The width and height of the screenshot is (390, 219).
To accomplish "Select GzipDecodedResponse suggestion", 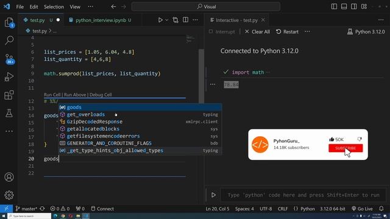I will tap(140, 122).
